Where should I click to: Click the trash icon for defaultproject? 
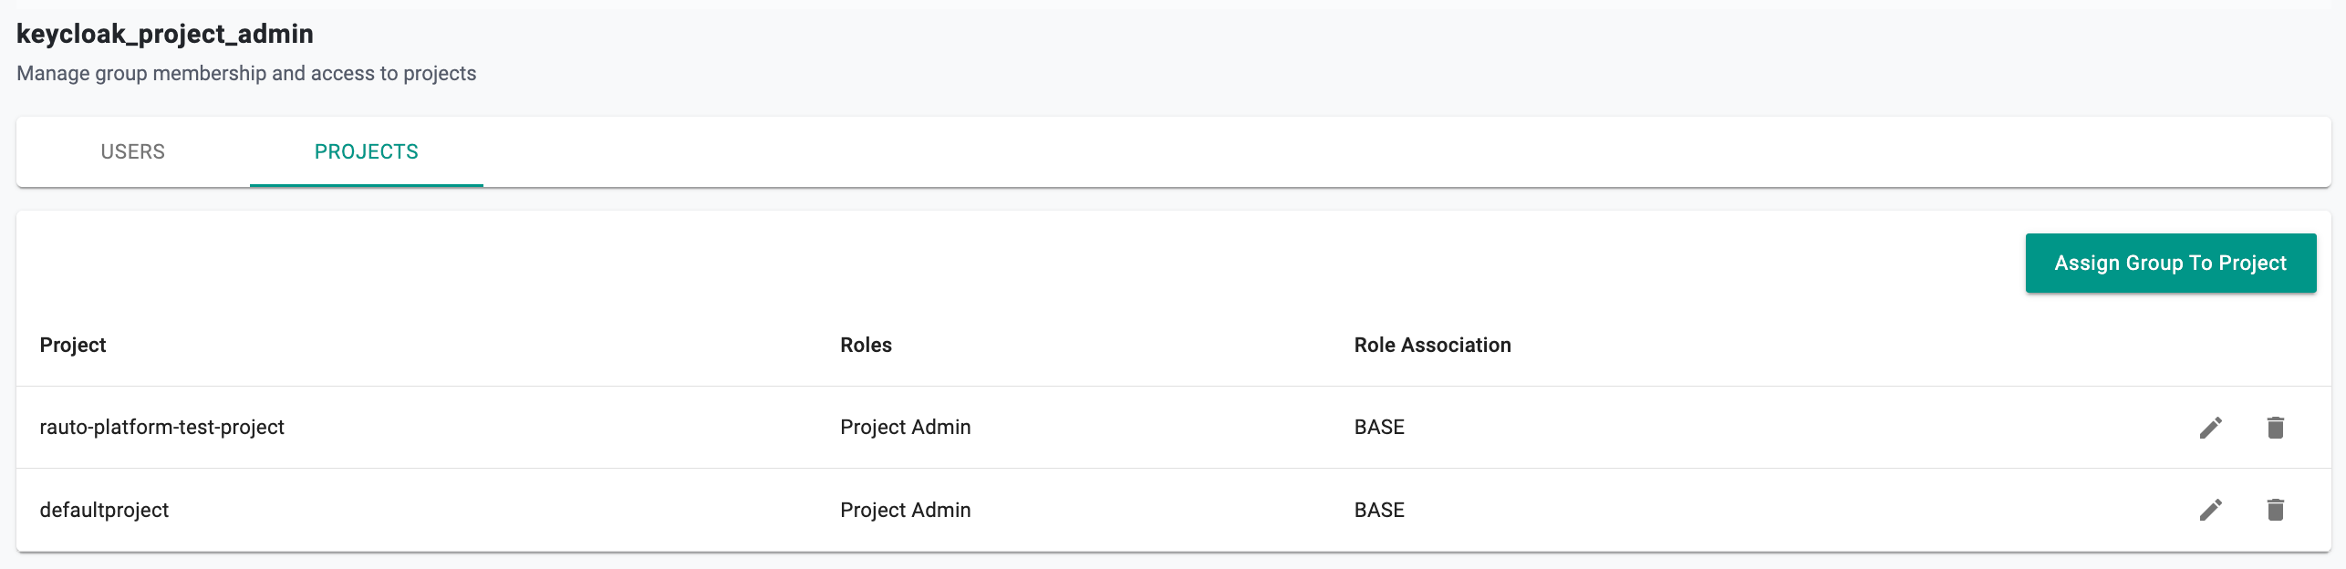click(2275, 510)
